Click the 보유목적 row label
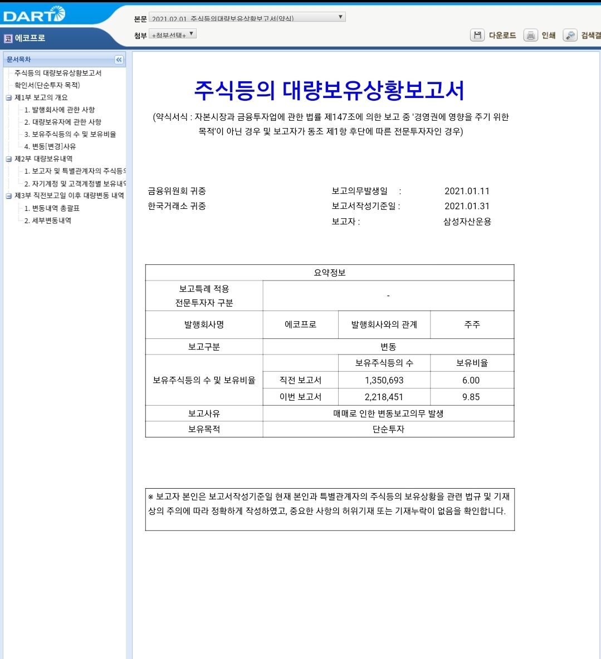Viewport: 601px width, 659px height. point(204,429)
